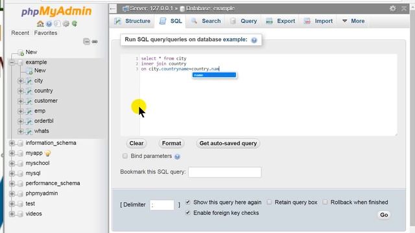The image size is (415, 233).
Task: Expand the information_schema database
Action: [x=12, y=143]
